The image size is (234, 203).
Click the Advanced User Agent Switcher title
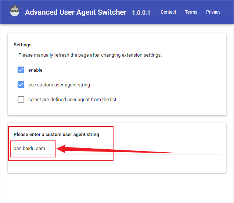[x=76, y=12]
